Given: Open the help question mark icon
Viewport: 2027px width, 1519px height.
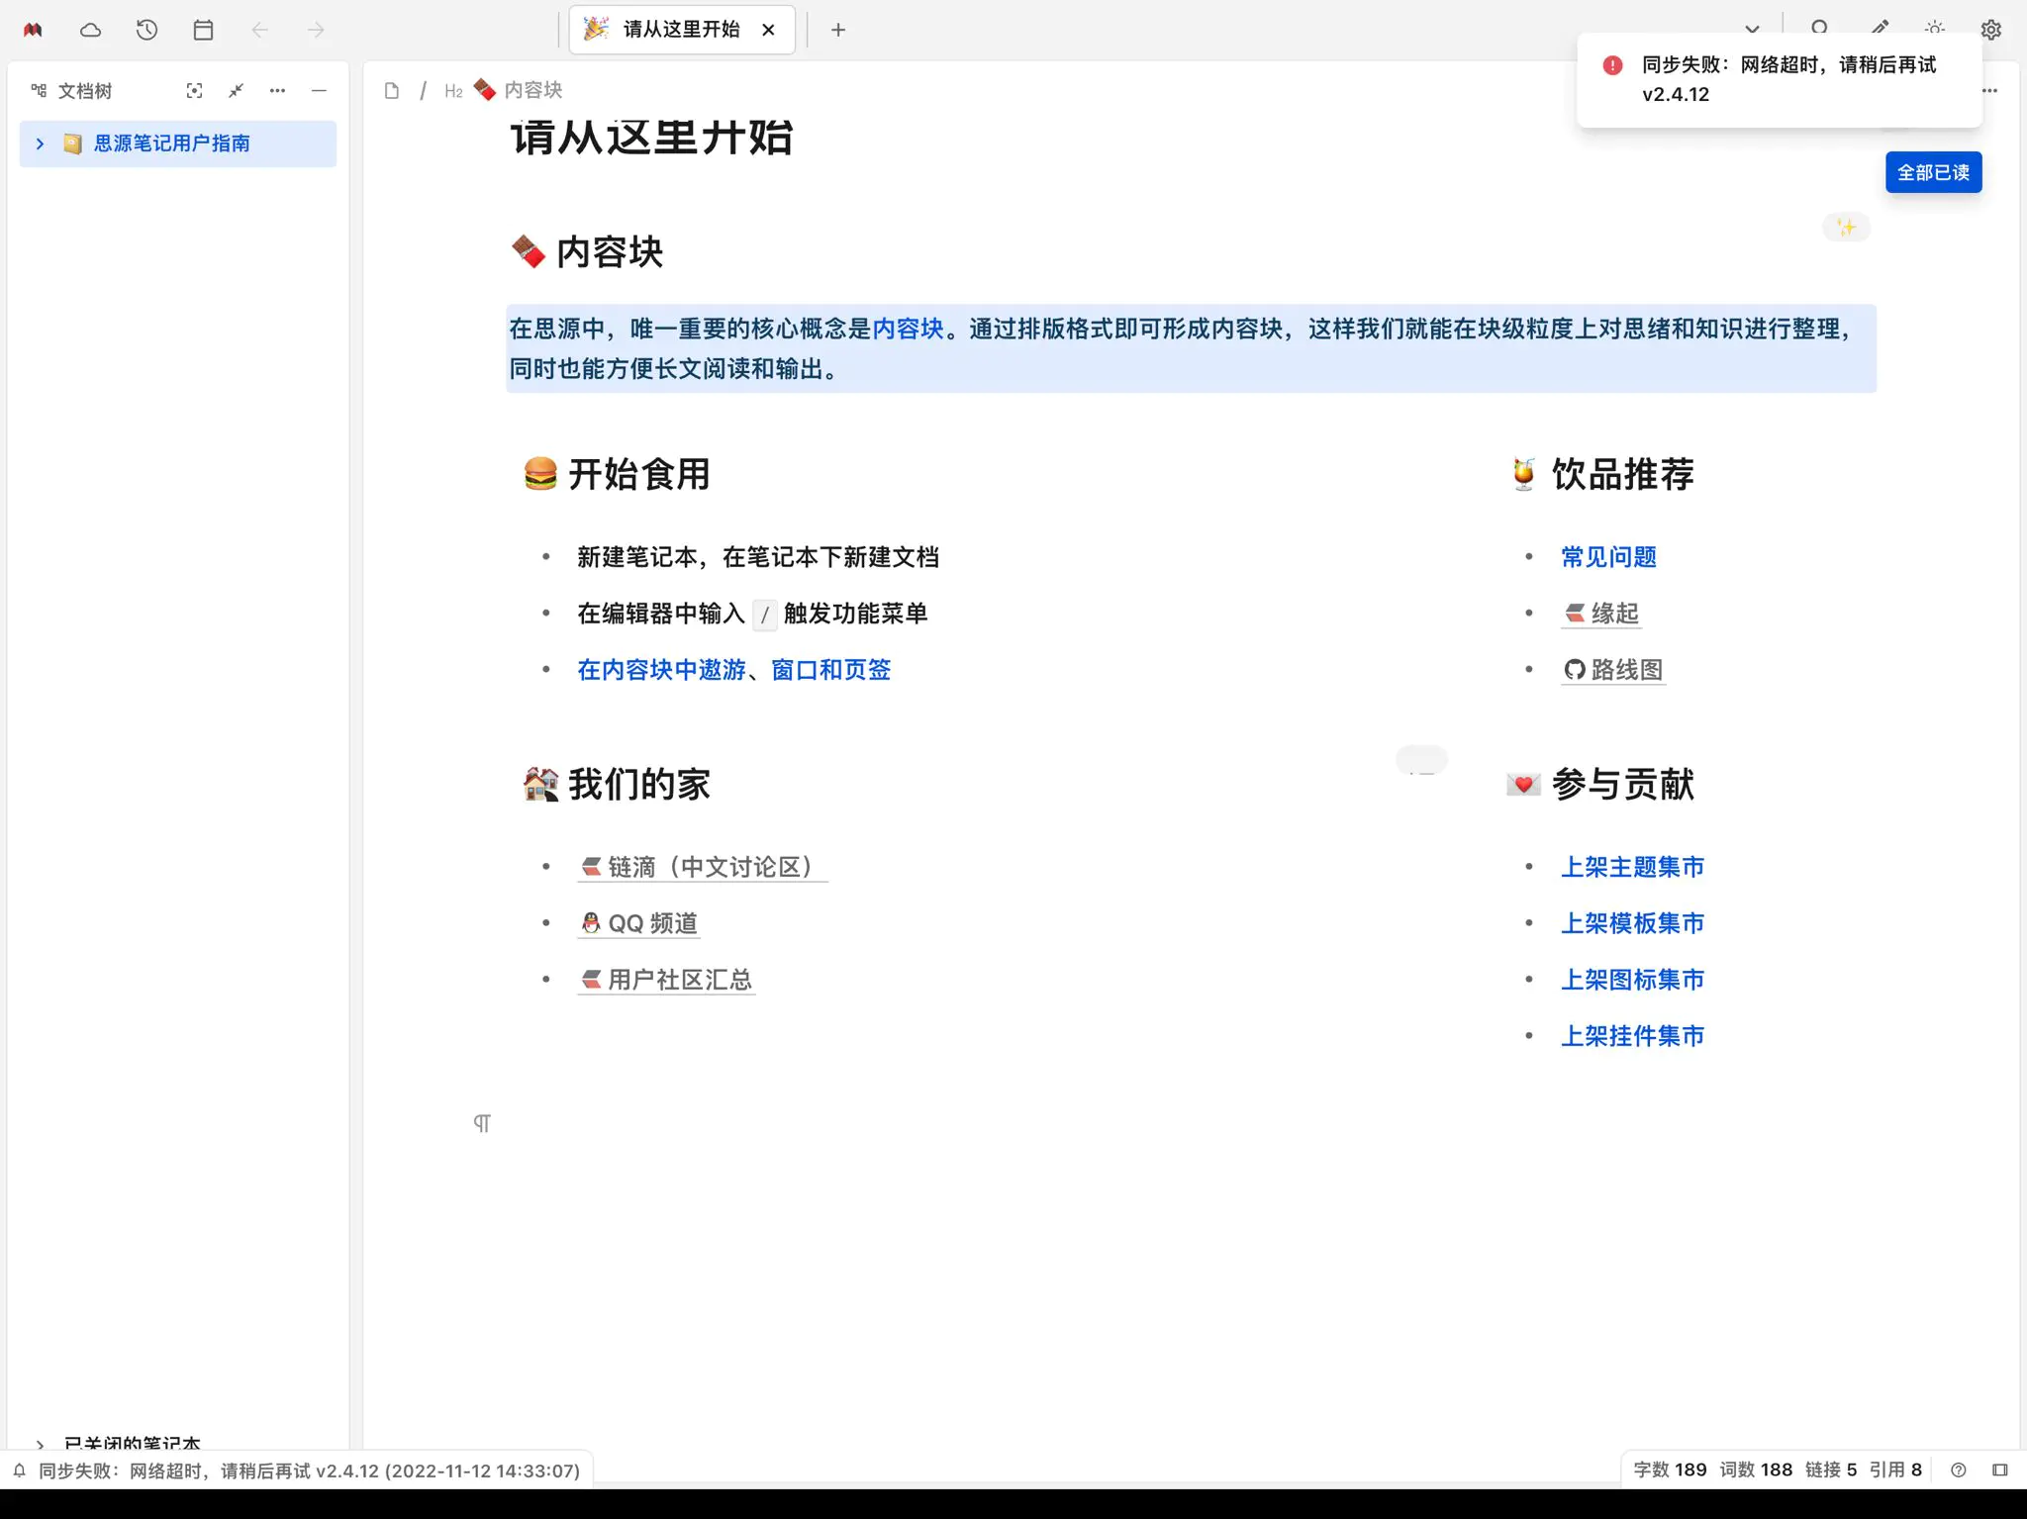Looking at the screenshot, I should click(x=1958, y=1470).
